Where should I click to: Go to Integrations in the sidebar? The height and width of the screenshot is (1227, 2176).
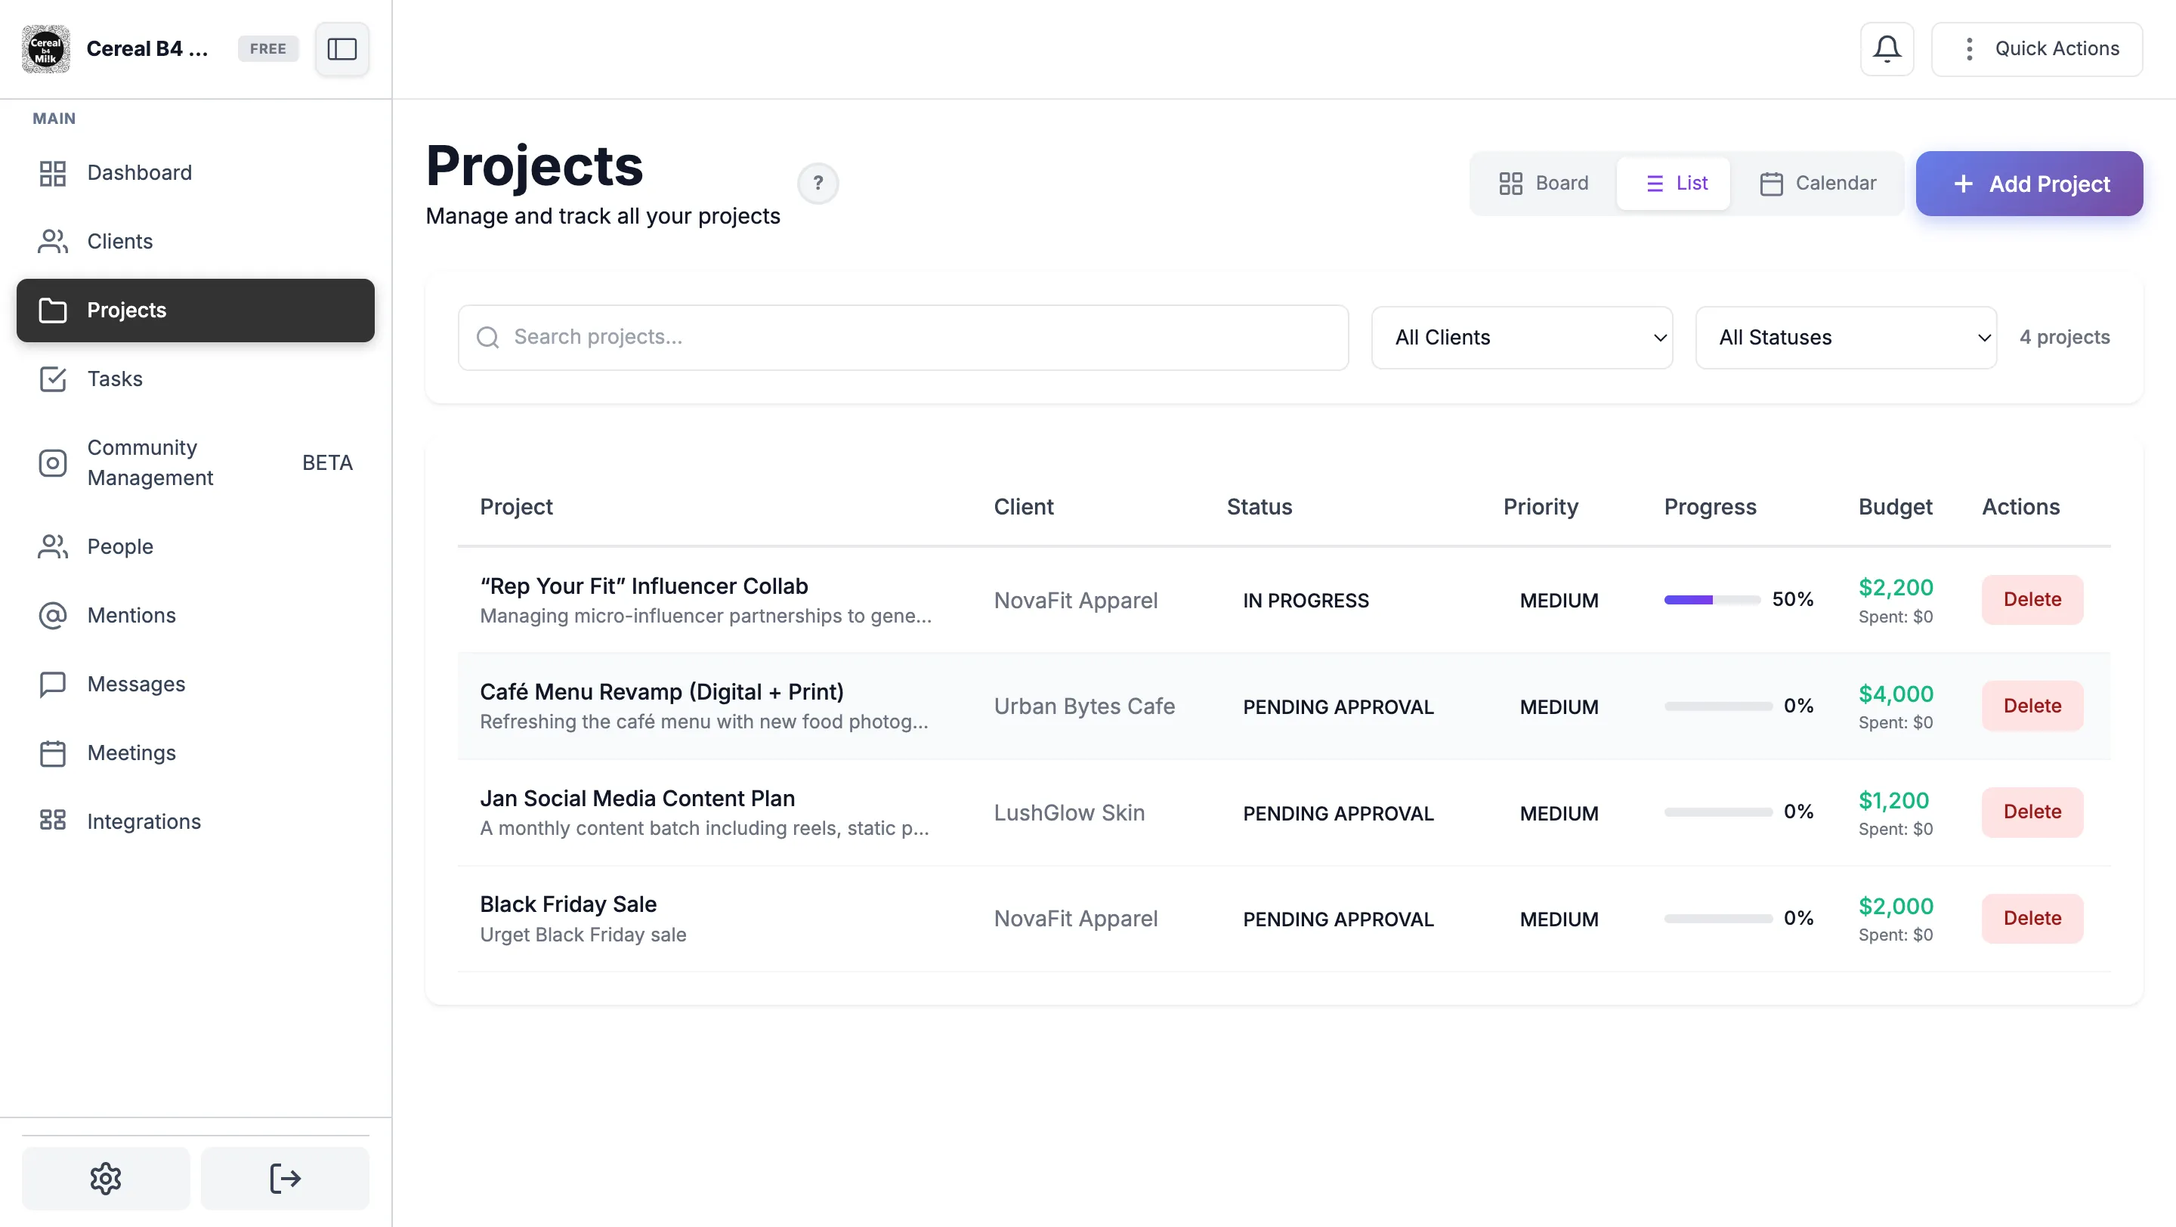[144, 821]
